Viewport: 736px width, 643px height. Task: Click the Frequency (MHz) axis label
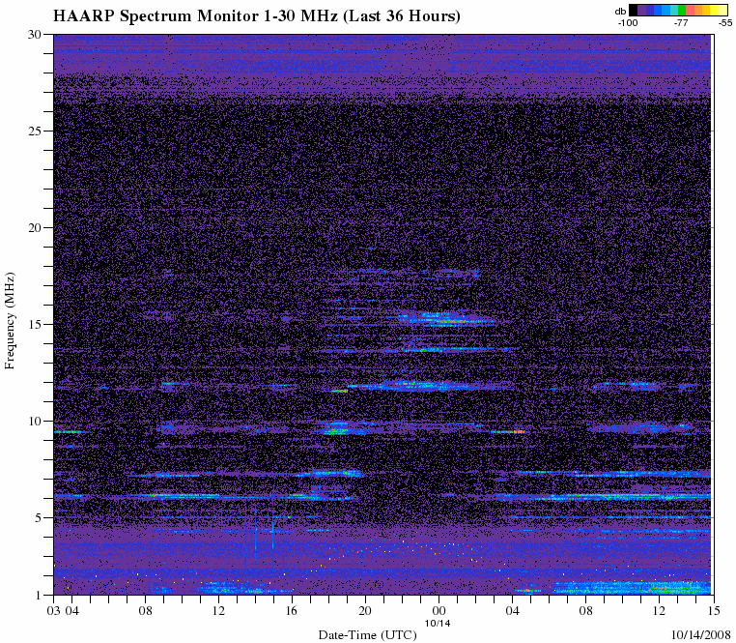point(10,321)
